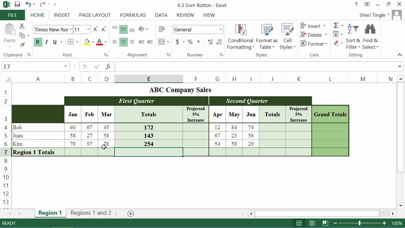Apply Percent Style format
Screen dimensions: 405x228
[x=190, y=42]
